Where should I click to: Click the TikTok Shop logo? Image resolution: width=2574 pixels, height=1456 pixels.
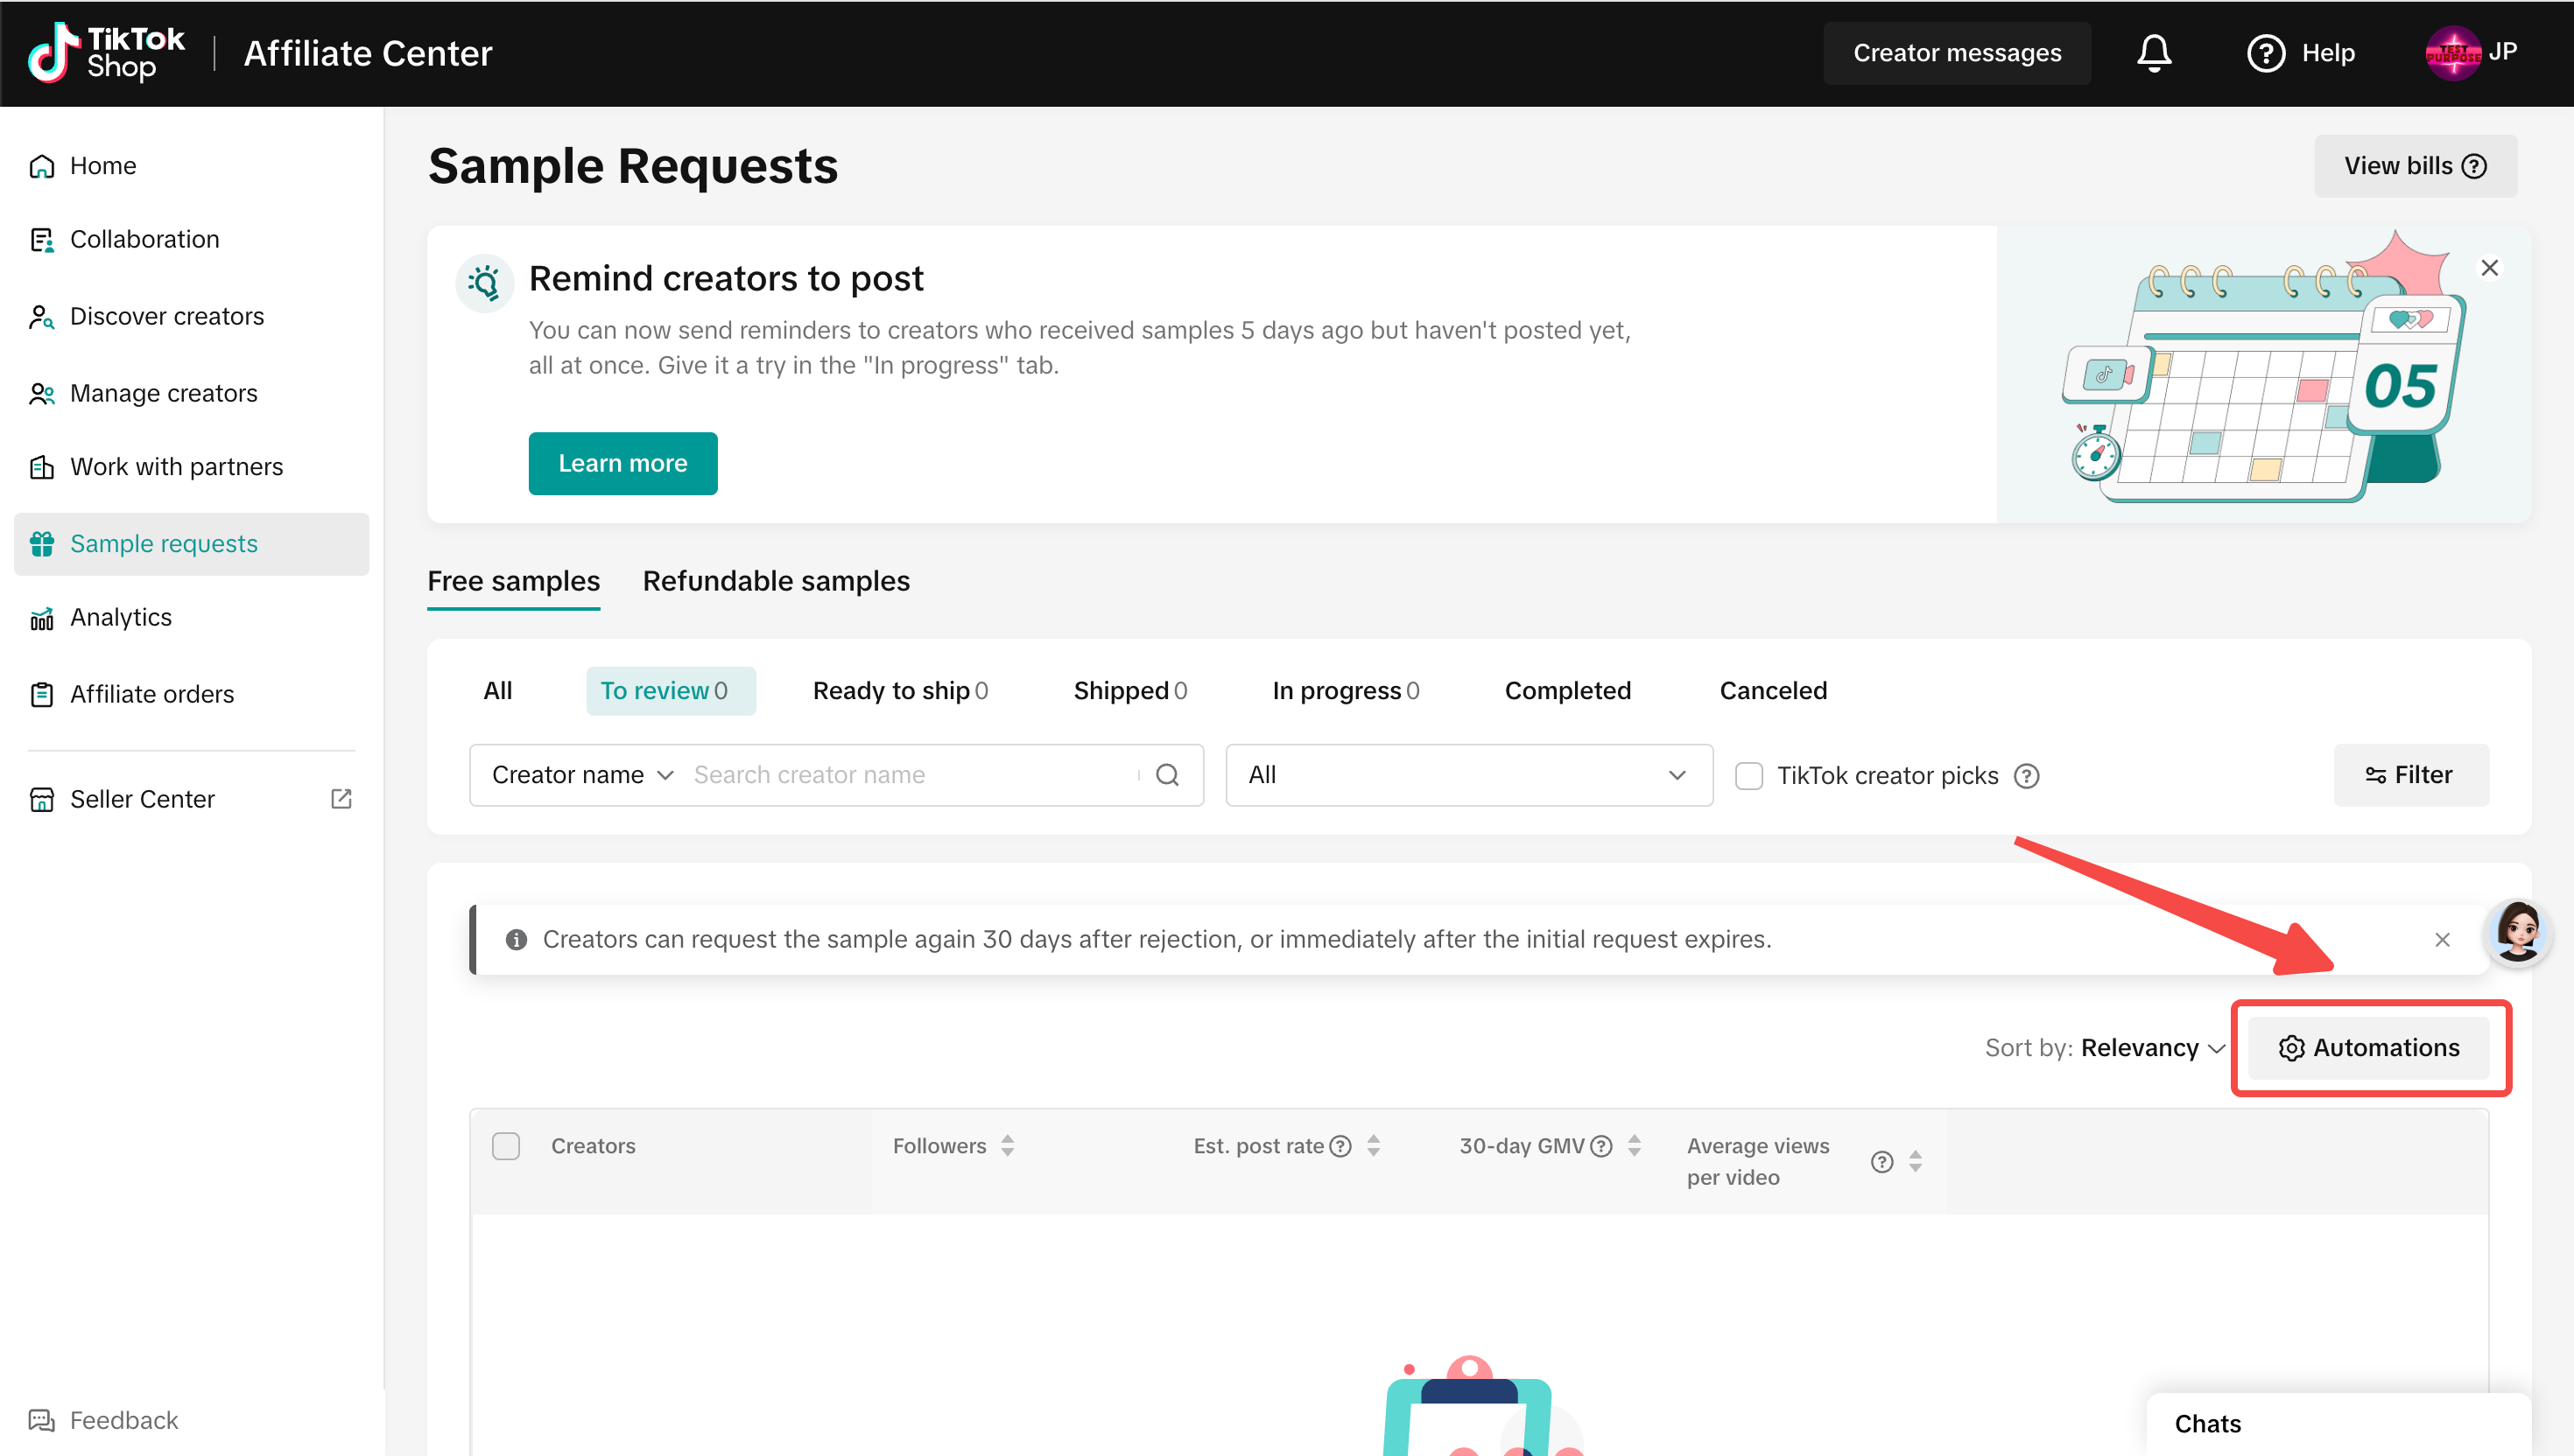(106, 52)
